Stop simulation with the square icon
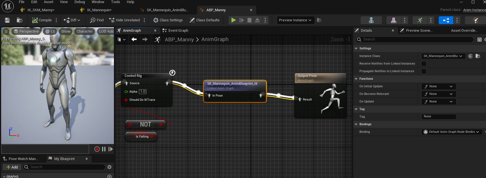 [249, 20]
